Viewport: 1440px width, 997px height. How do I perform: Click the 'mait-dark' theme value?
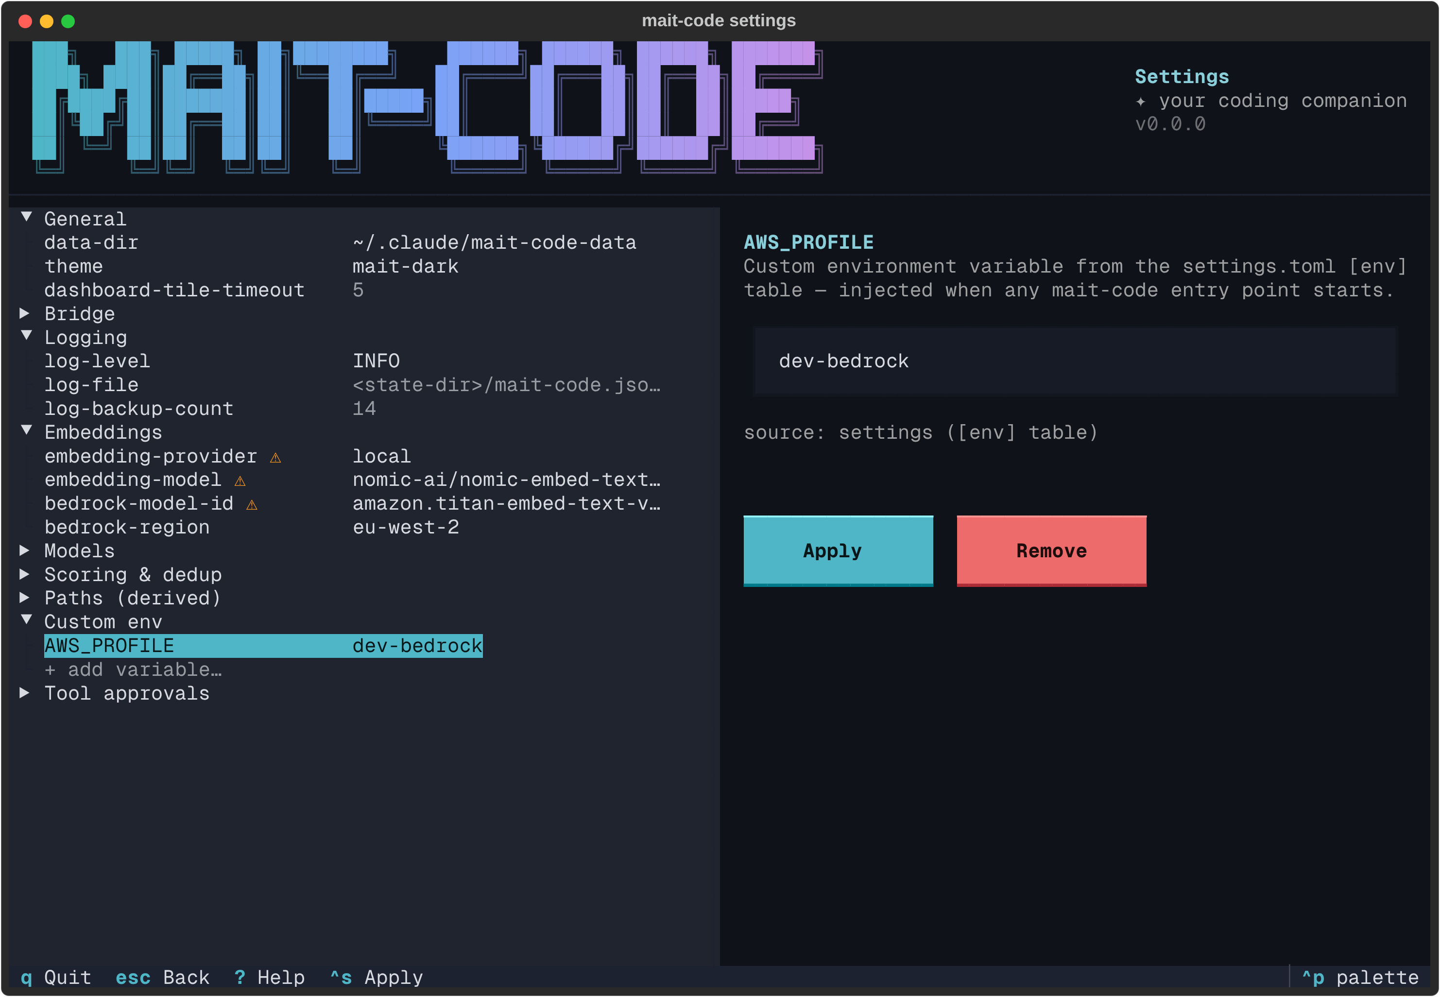pyautogui.click(x=405, y=266)
